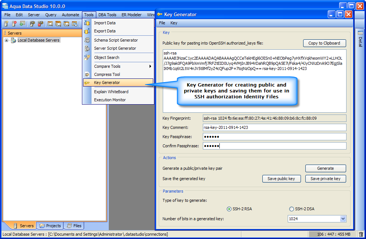Click the second stacked Query window toolbar icon

tap(58, 24)
